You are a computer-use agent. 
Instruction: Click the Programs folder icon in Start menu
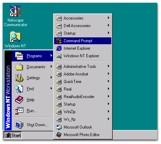pyautogui.click(x=19, y=56)
